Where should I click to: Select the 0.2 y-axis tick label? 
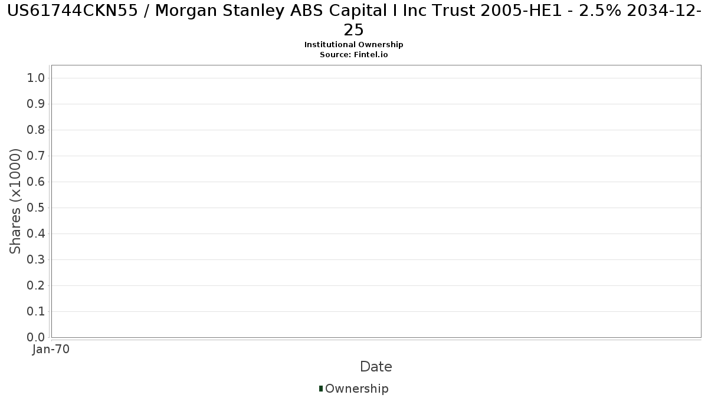tap(36, 286)
